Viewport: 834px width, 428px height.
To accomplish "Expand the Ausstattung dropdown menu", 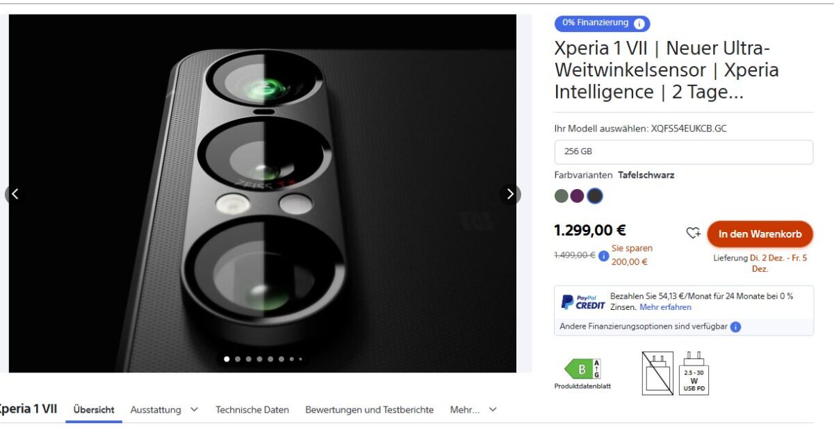I will point(164,410).
